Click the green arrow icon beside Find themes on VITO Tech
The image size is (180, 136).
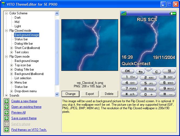pos(6,130)
